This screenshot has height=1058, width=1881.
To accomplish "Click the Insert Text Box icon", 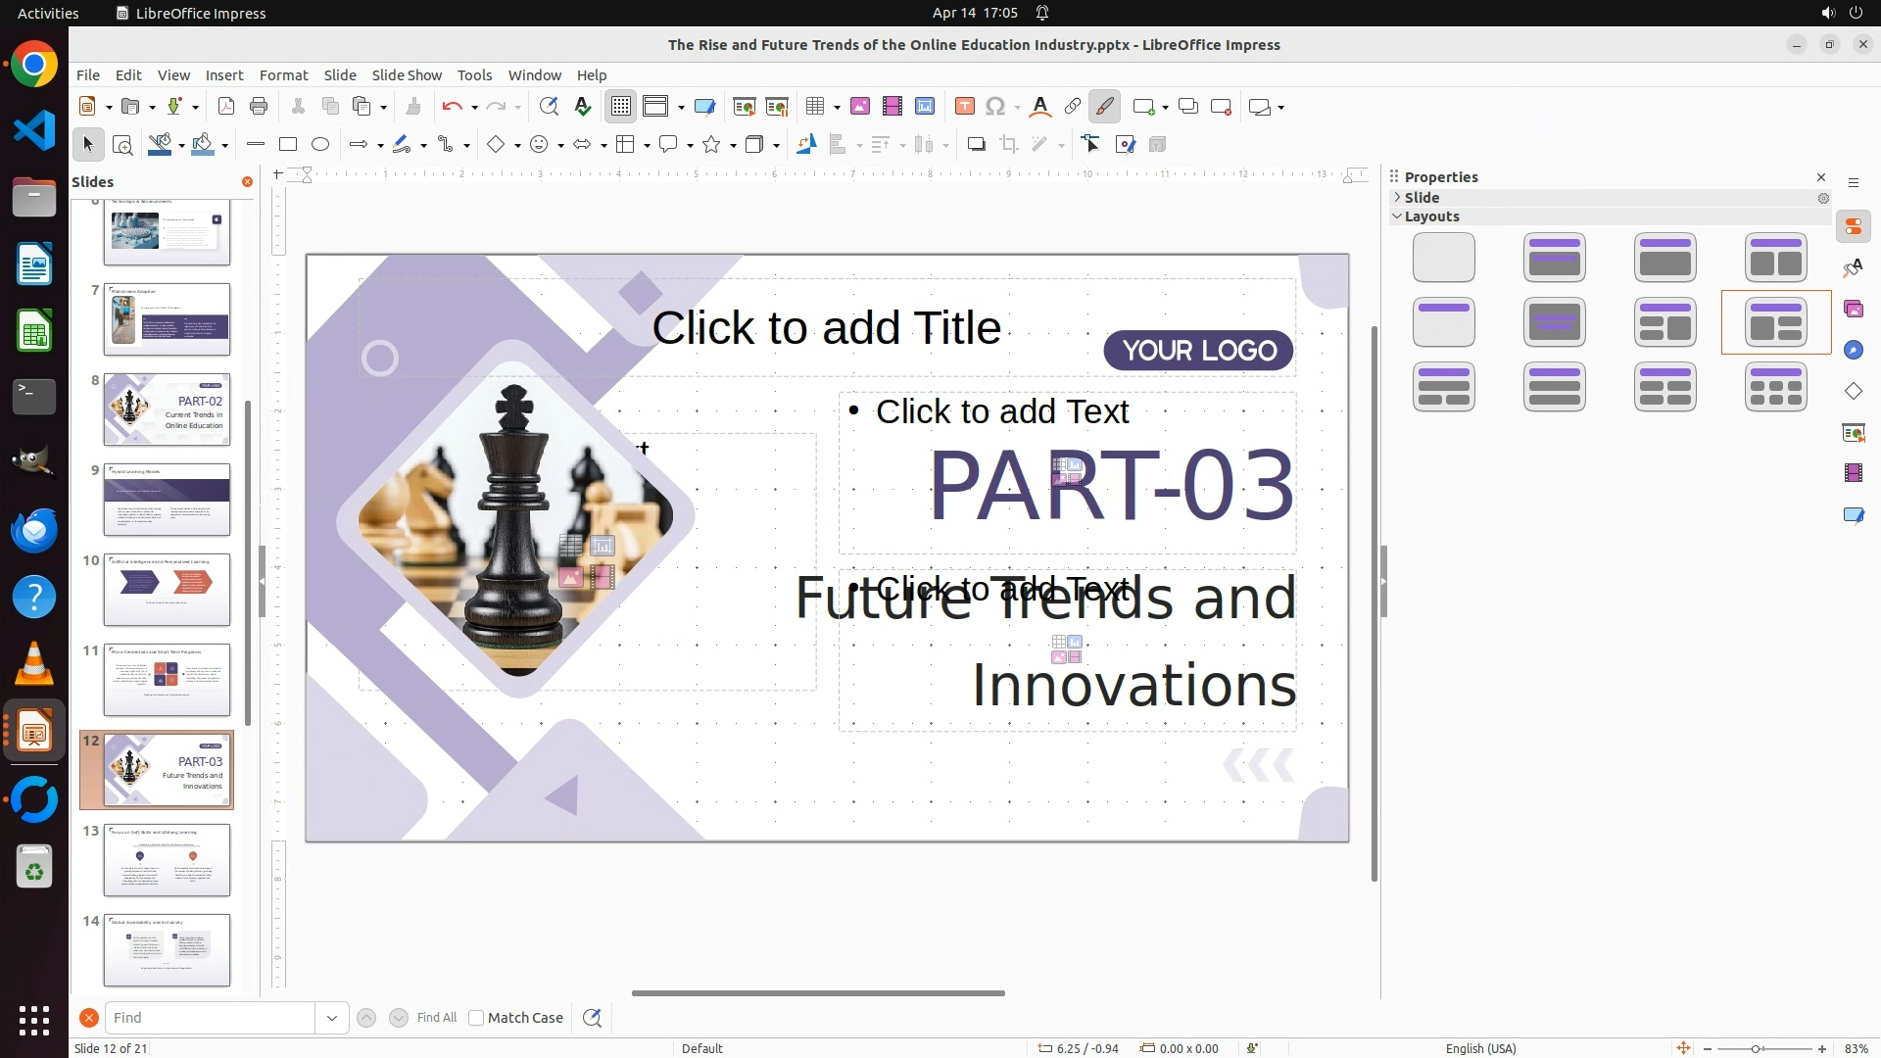I will coord(964,107).
